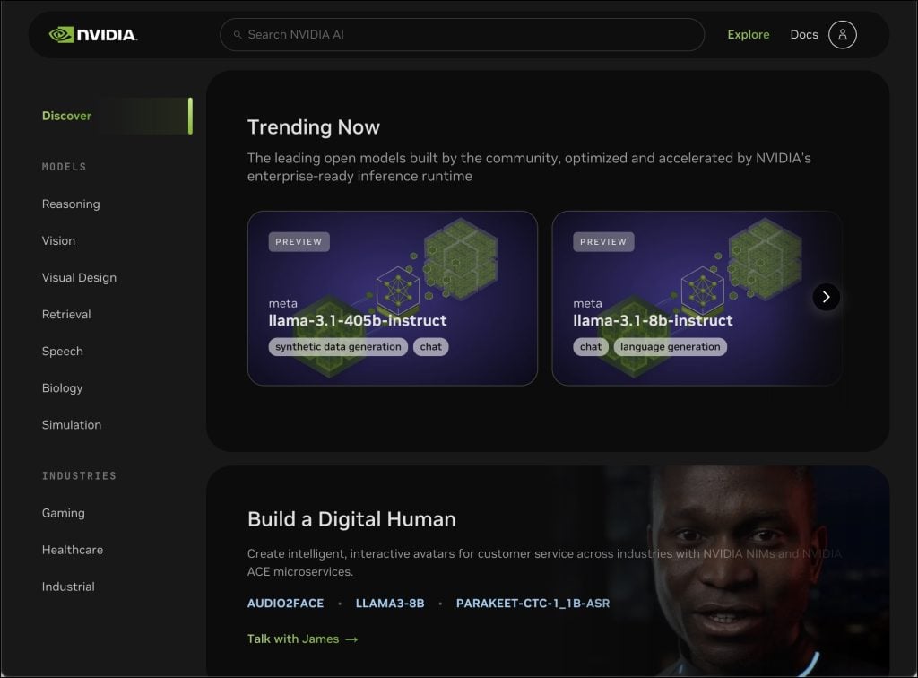The width and height of the screenshot is (918, 678).
Task: Select the Industrial industry link
Action: (x=68, y=587)
